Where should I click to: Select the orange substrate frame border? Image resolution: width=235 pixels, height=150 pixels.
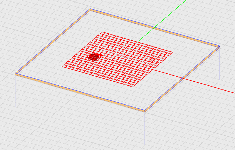[80, 92]
